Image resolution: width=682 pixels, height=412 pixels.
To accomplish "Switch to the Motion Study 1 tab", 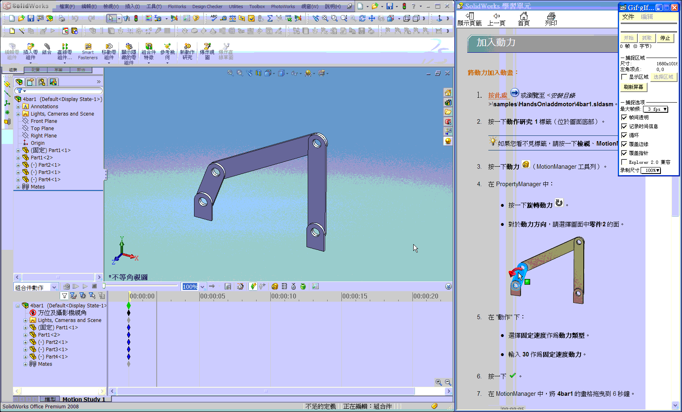I will tap(85, 399).
